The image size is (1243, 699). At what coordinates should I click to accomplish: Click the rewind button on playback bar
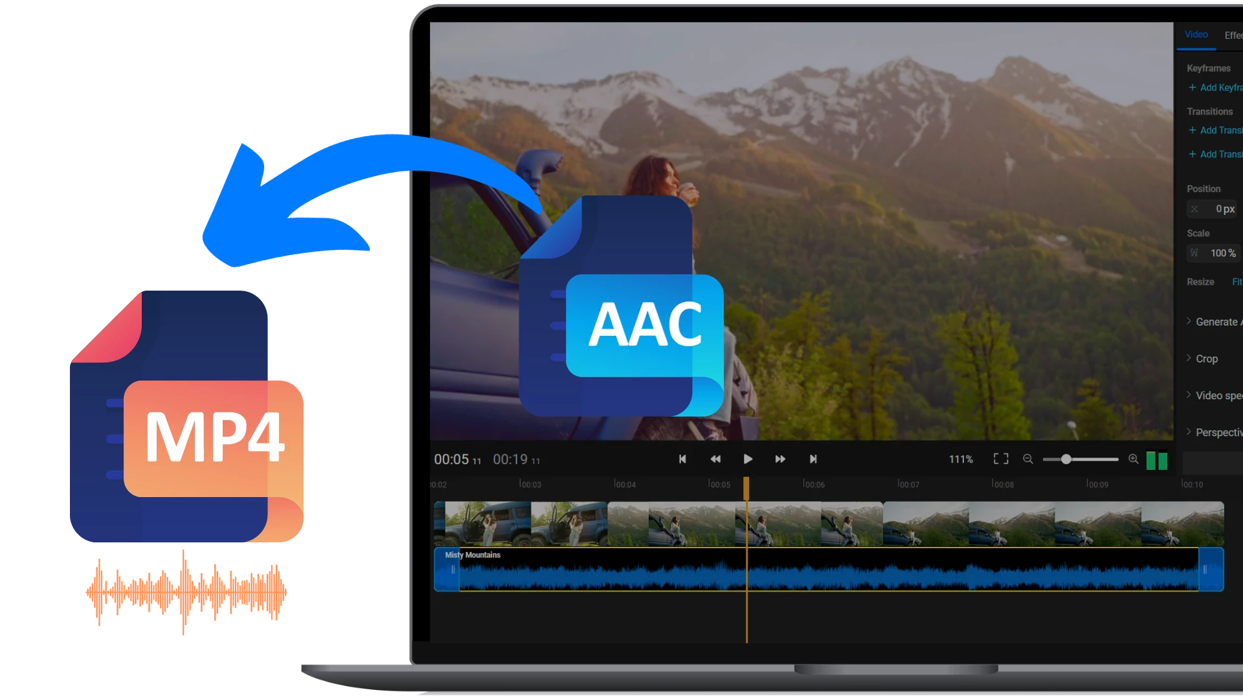715,459
